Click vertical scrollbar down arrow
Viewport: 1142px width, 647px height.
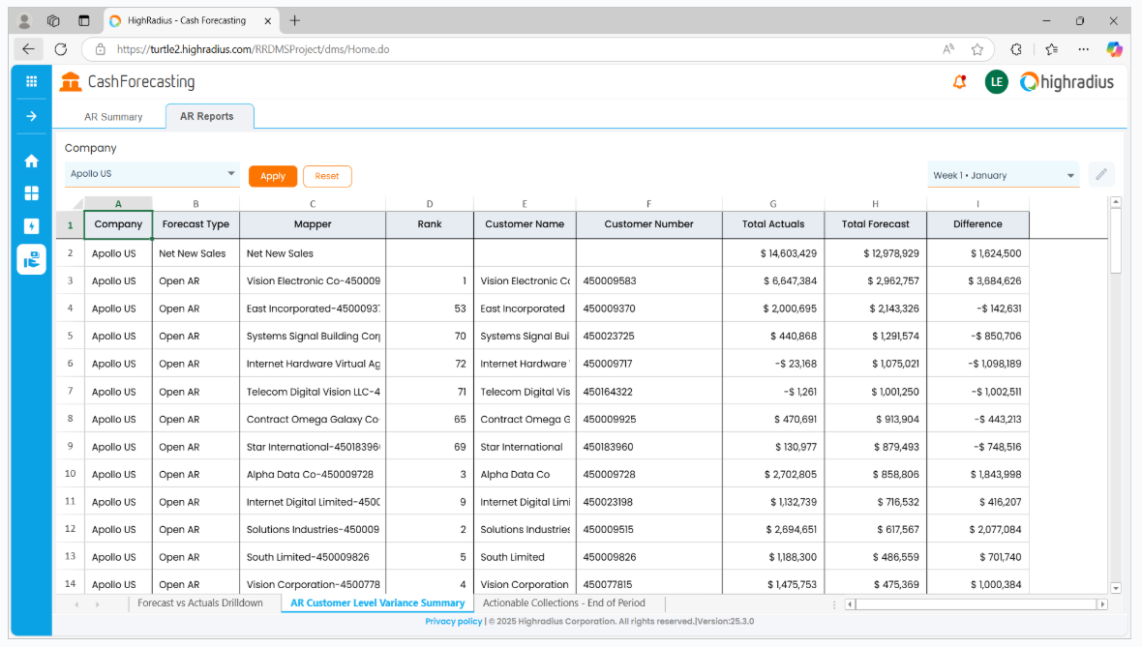tap(1116, 588)
